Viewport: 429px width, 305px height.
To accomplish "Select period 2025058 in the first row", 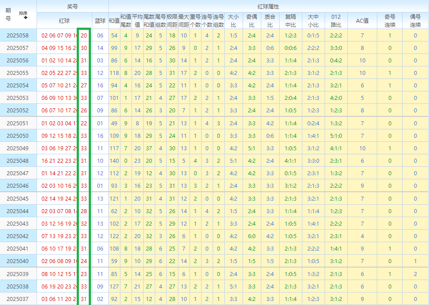I will 17,35.
